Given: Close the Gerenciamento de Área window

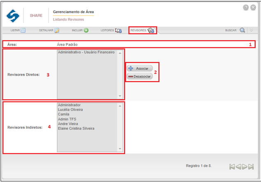Looking at the screenshot, I should click(253, 7).
